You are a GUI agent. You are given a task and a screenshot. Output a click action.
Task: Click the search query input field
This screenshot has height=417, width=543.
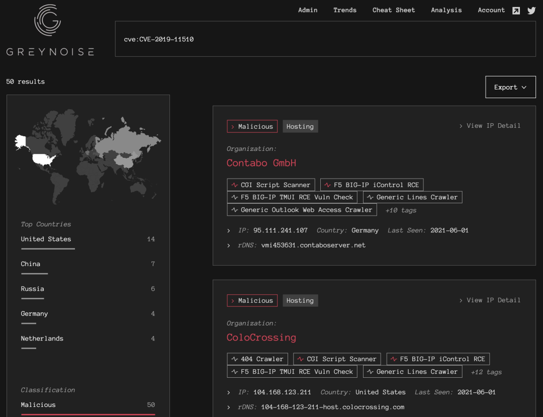pyautogui.click(x=325, y=39)
